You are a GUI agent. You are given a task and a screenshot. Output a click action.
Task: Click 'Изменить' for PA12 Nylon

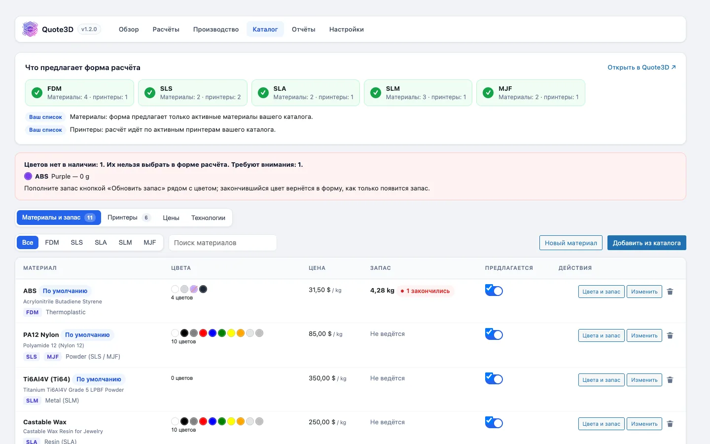644,335
